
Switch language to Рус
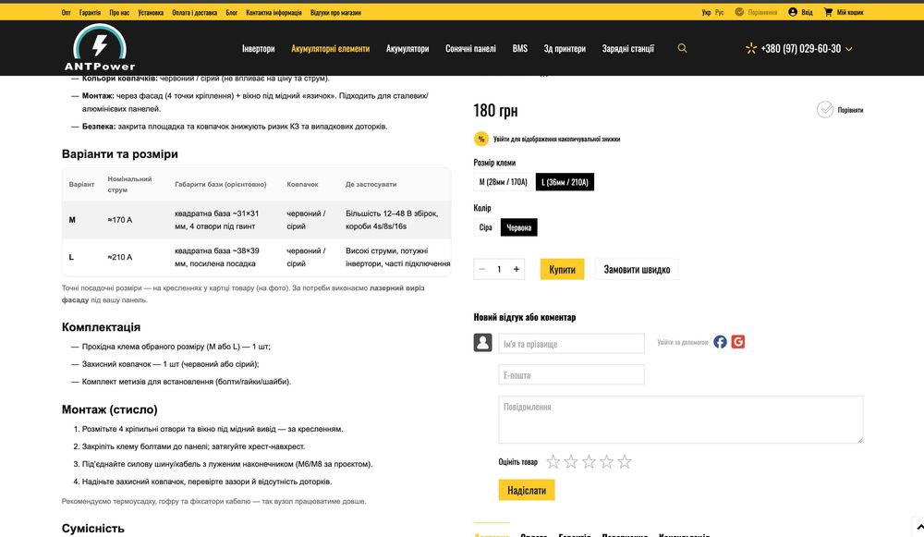(720, 12)
